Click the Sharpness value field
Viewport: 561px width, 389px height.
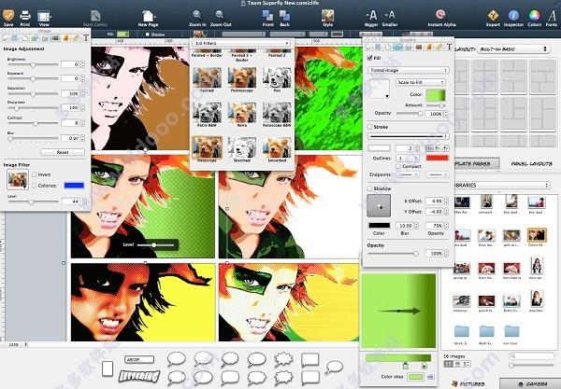70,107
